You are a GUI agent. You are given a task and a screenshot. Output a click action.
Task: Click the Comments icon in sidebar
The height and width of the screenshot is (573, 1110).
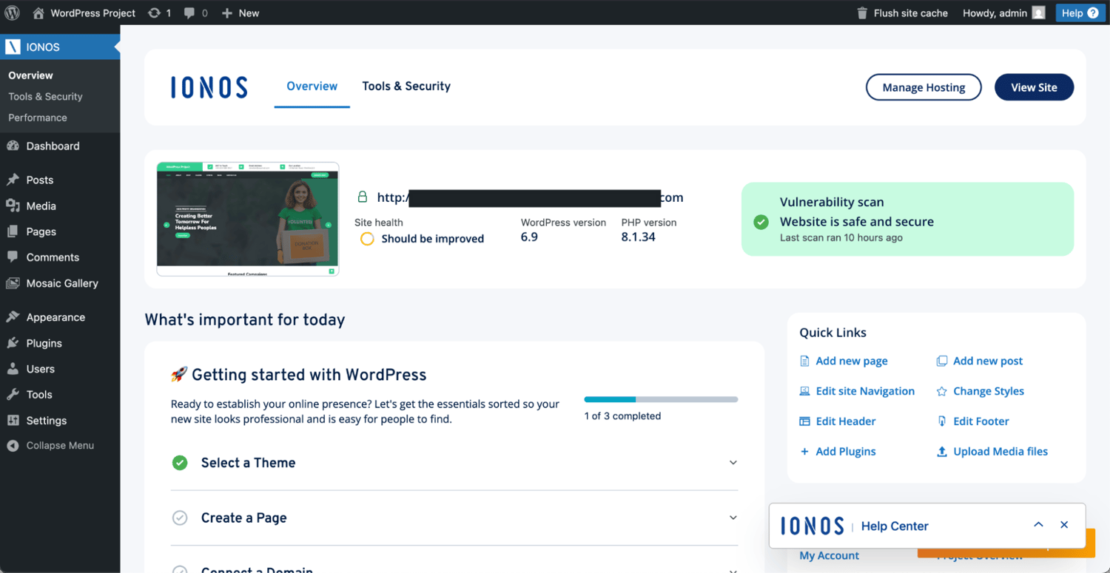pyautogui.click(x=13, y=257)
